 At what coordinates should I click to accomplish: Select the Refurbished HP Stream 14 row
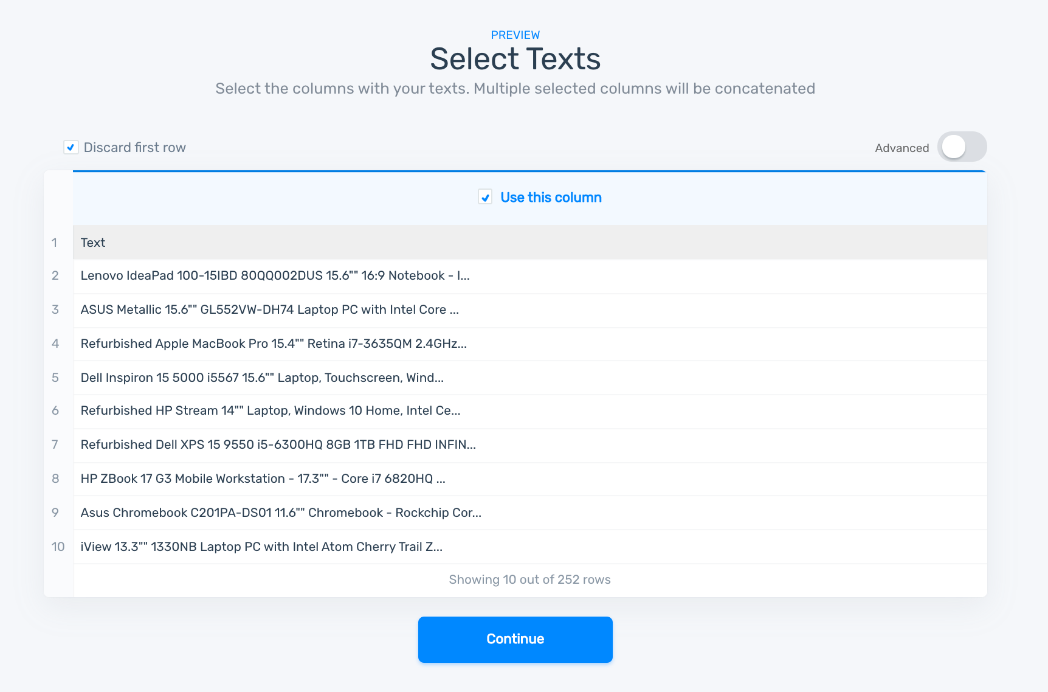click(271, 410)
